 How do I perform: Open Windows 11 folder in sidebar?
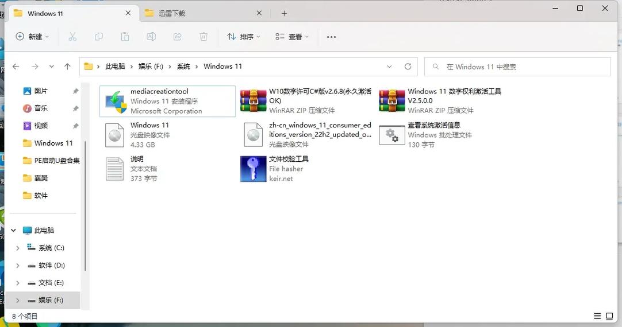[x=48, y=143]
